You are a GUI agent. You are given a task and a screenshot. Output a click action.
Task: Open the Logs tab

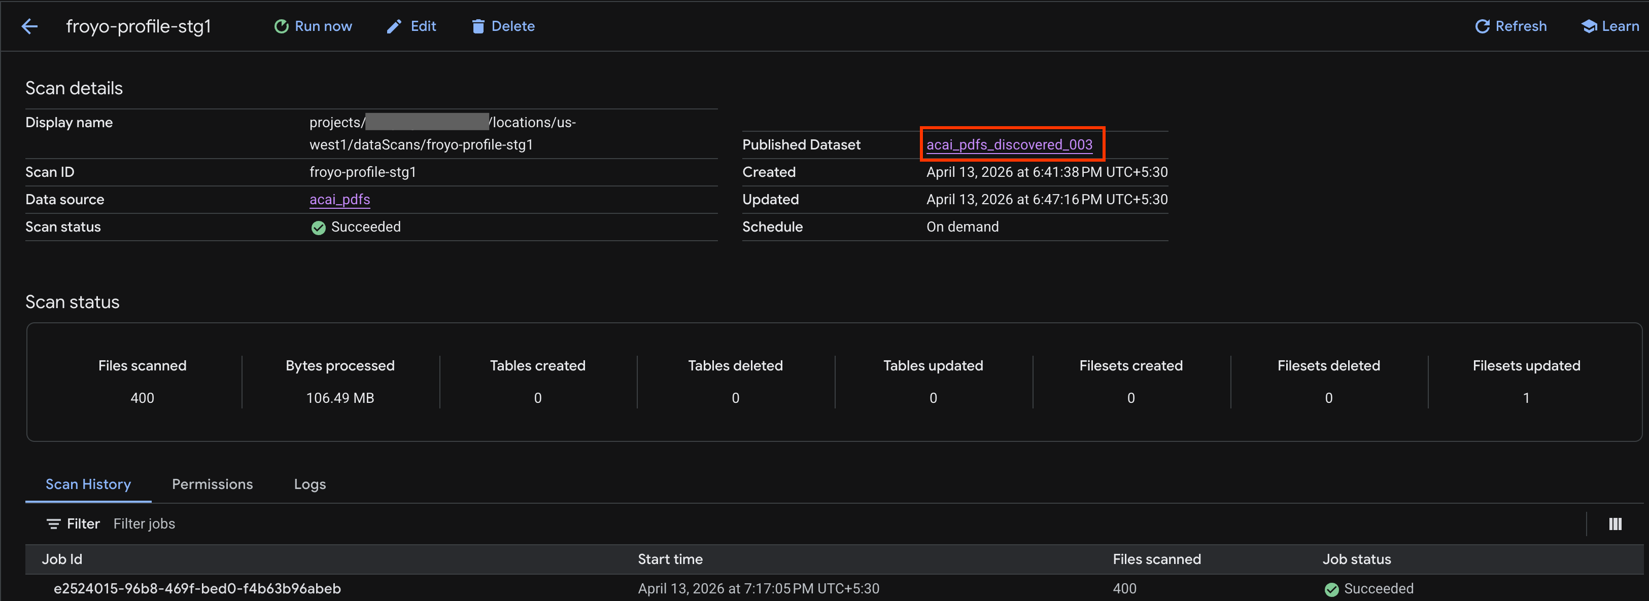[x=310, y=484]
